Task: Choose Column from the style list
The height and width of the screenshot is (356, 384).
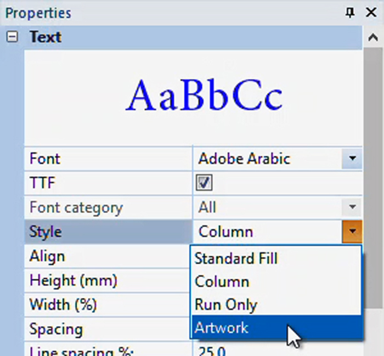Action: 222,281
